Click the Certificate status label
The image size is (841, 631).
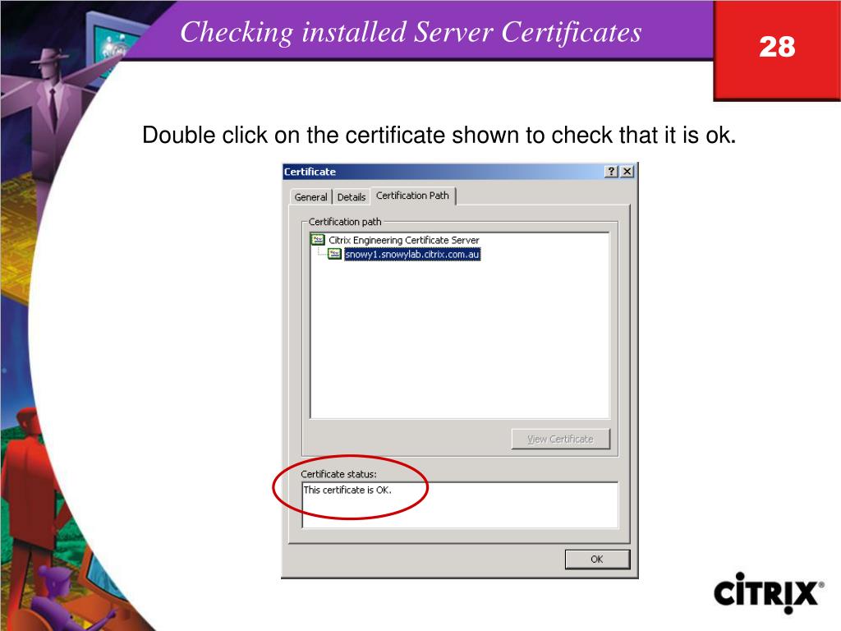(338, 474)
